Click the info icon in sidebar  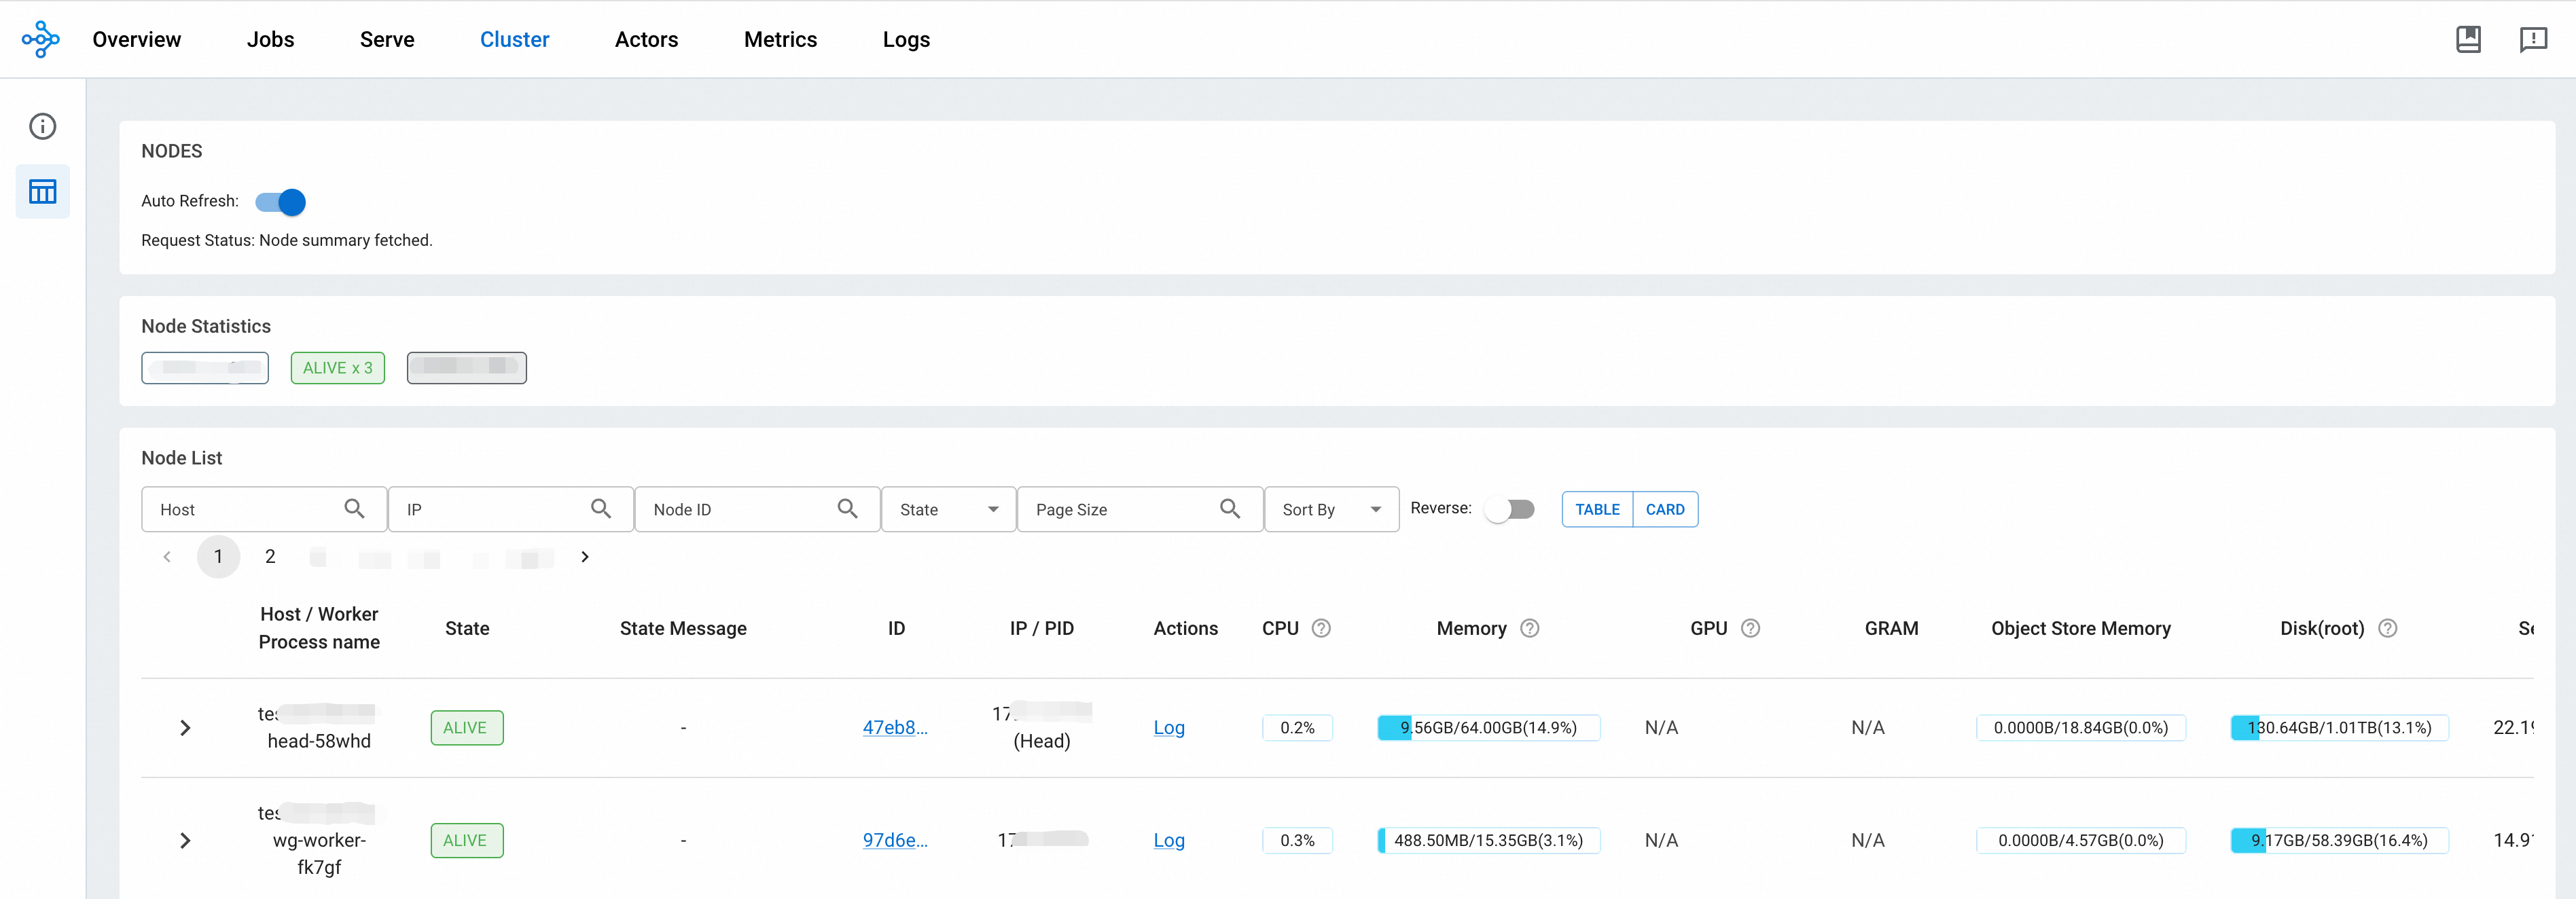(x=42, y=126)
